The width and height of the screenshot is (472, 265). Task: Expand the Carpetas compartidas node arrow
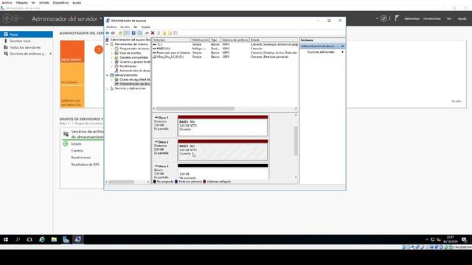click(111, 57)
